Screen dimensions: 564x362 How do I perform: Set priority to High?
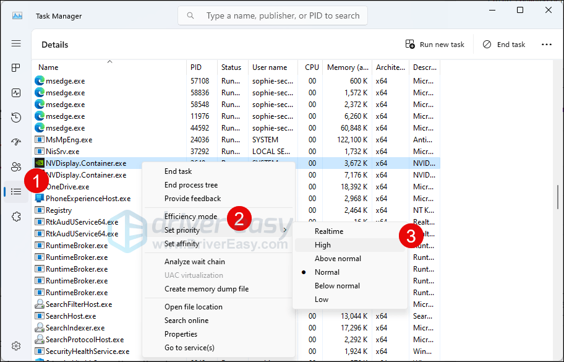(322, 245)
